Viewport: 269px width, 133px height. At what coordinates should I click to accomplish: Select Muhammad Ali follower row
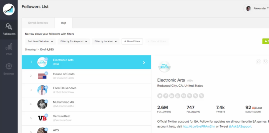[86, 104]
